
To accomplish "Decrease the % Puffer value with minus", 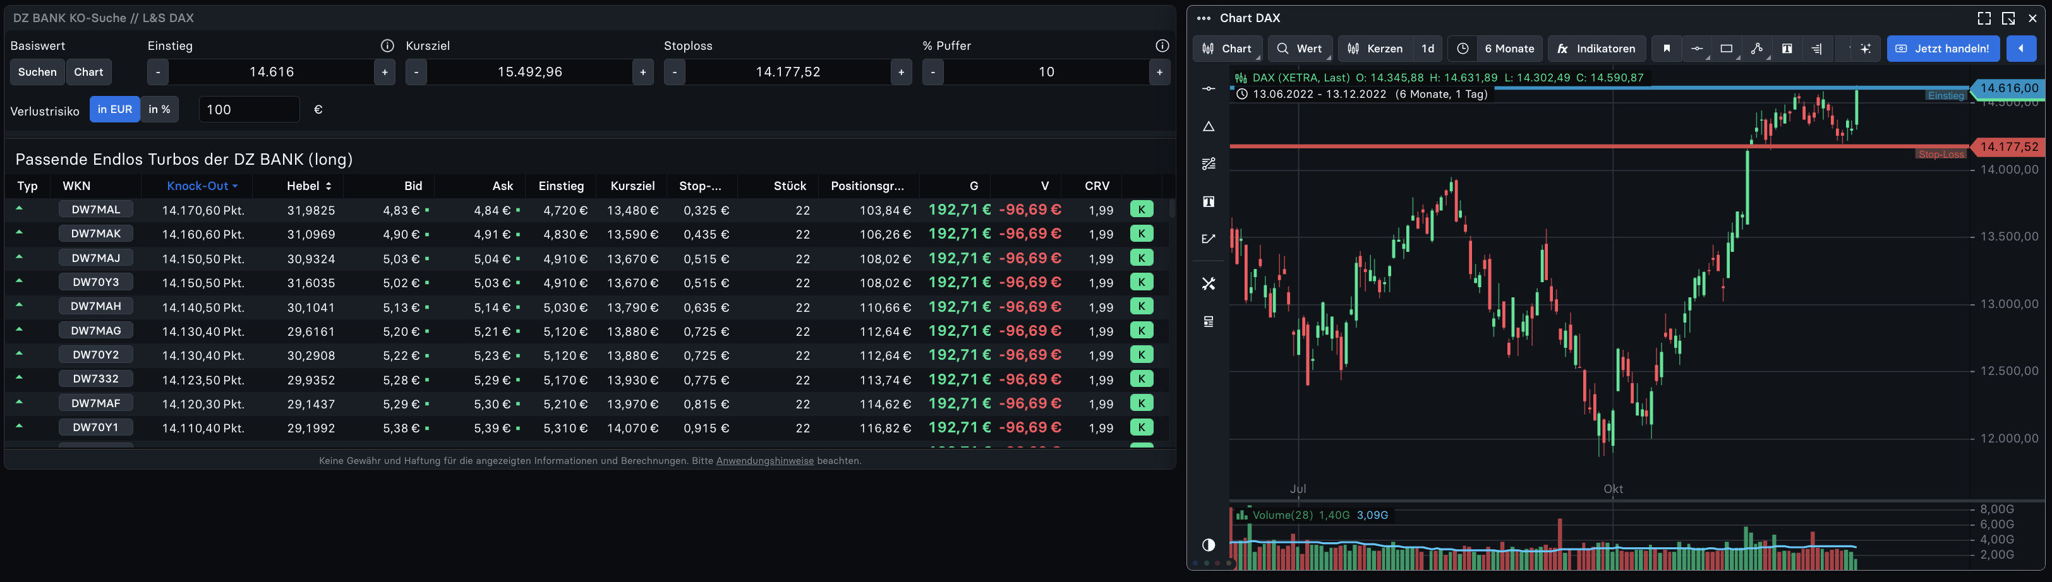I will (x=932, y=72).
